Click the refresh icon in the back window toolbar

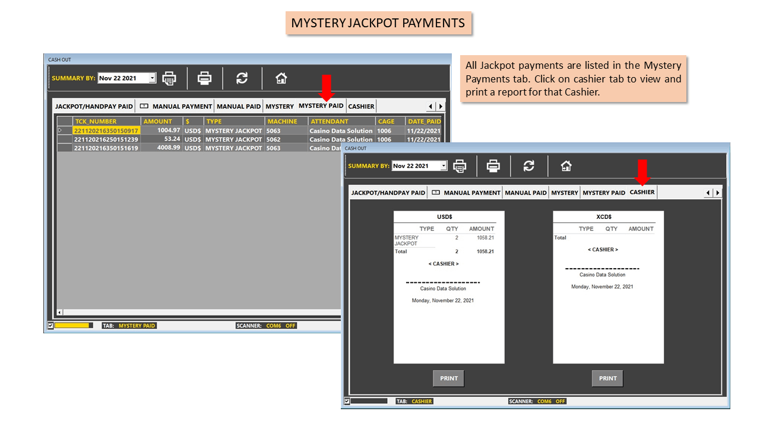coord(242,78)
